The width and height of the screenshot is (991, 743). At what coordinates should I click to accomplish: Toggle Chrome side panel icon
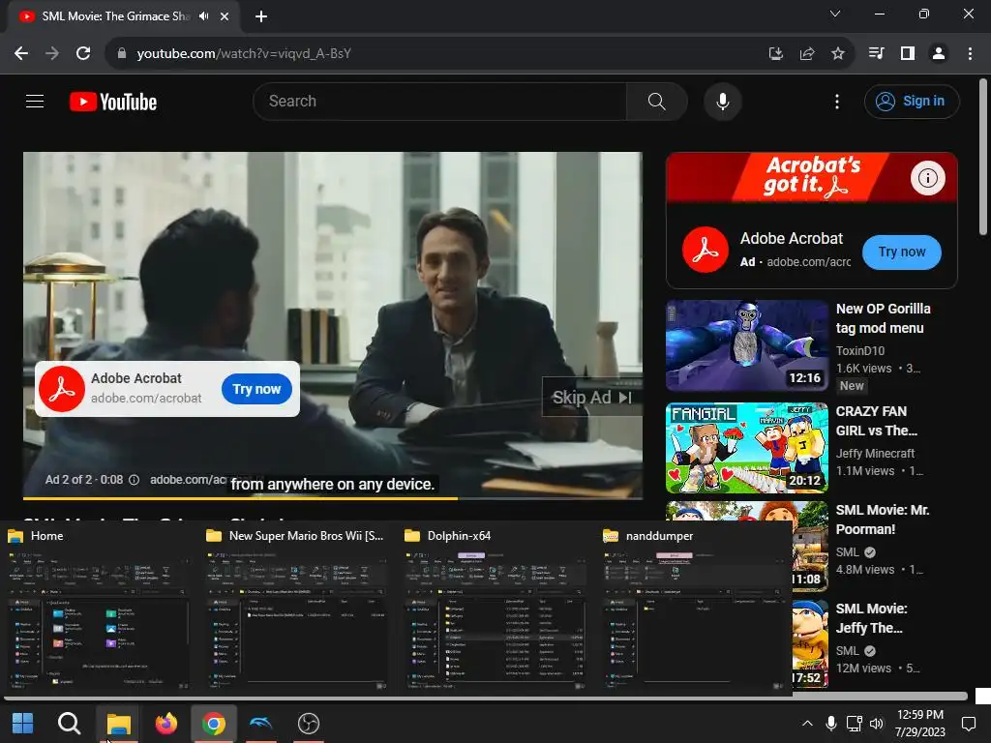tap(908, 54)
